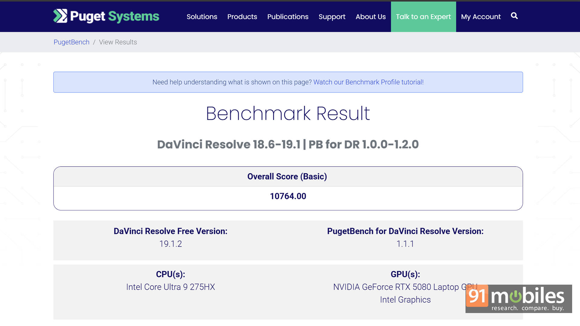Click the View Results breadcrumb text

[x=118, y=42]
